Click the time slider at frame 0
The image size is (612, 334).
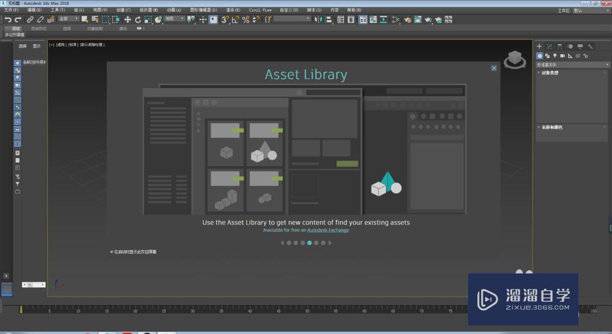[x=21, y=310]
